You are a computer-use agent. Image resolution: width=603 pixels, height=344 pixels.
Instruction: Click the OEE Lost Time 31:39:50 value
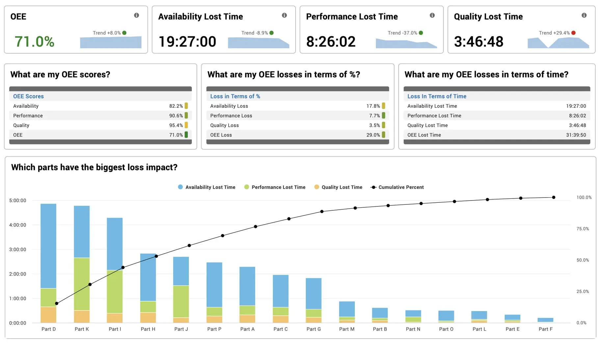[x=576, y=135]
